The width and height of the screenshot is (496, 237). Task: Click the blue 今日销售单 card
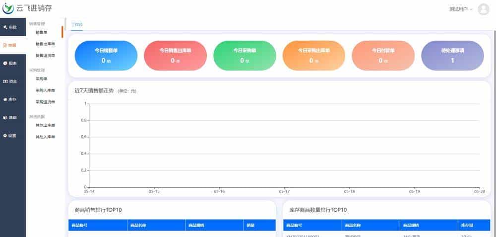106,56
